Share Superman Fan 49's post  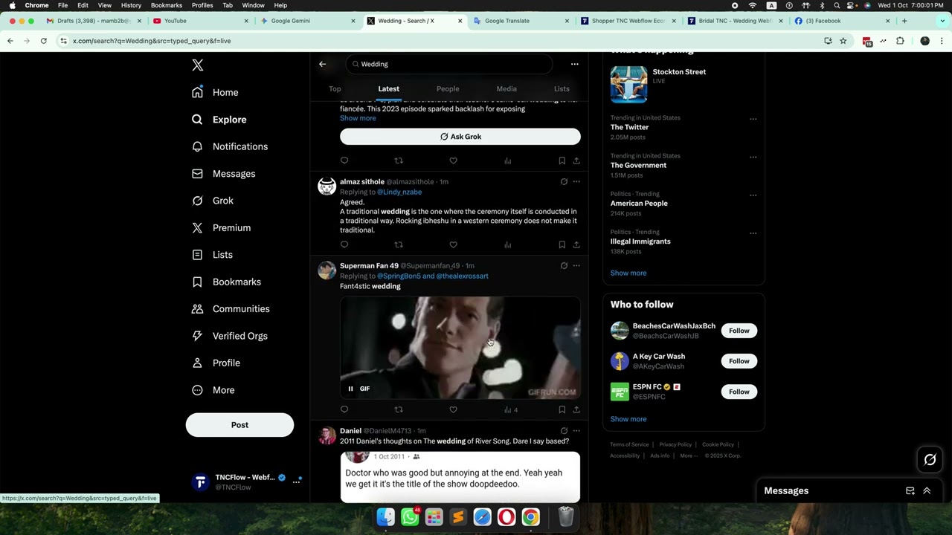[576, 409]
